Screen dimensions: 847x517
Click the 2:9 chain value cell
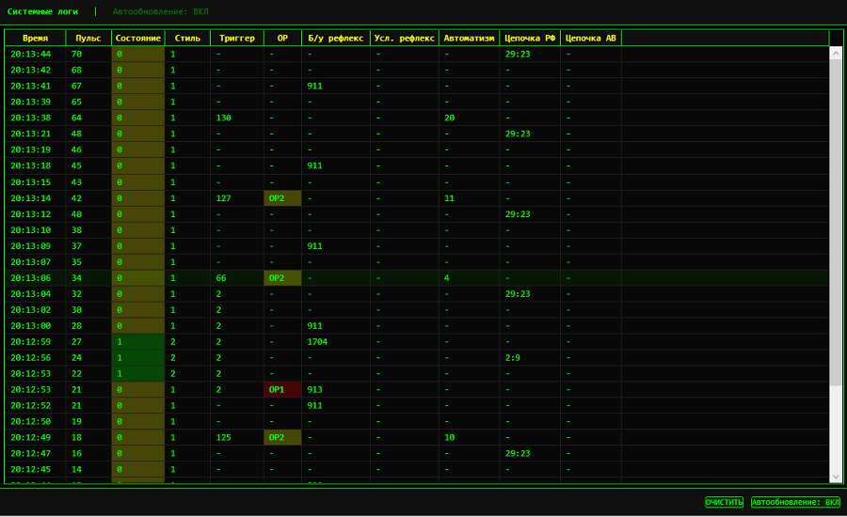coord(513,357)
